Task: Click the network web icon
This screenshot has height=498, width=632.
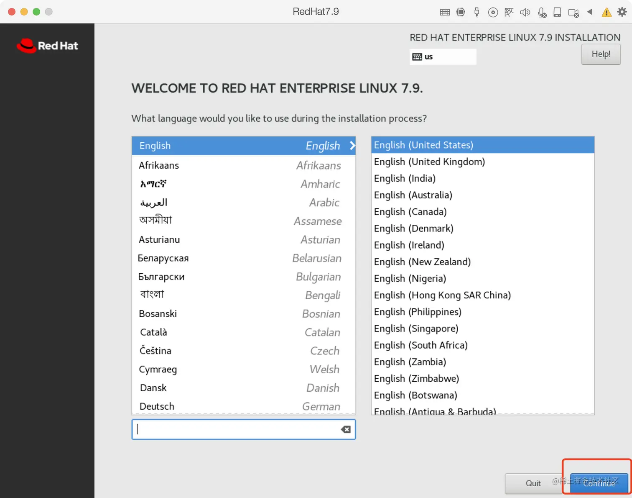Action: tap(509, 12)
